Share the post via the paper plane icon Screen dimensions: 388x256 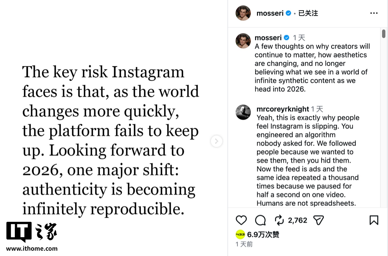click(318, 220)
